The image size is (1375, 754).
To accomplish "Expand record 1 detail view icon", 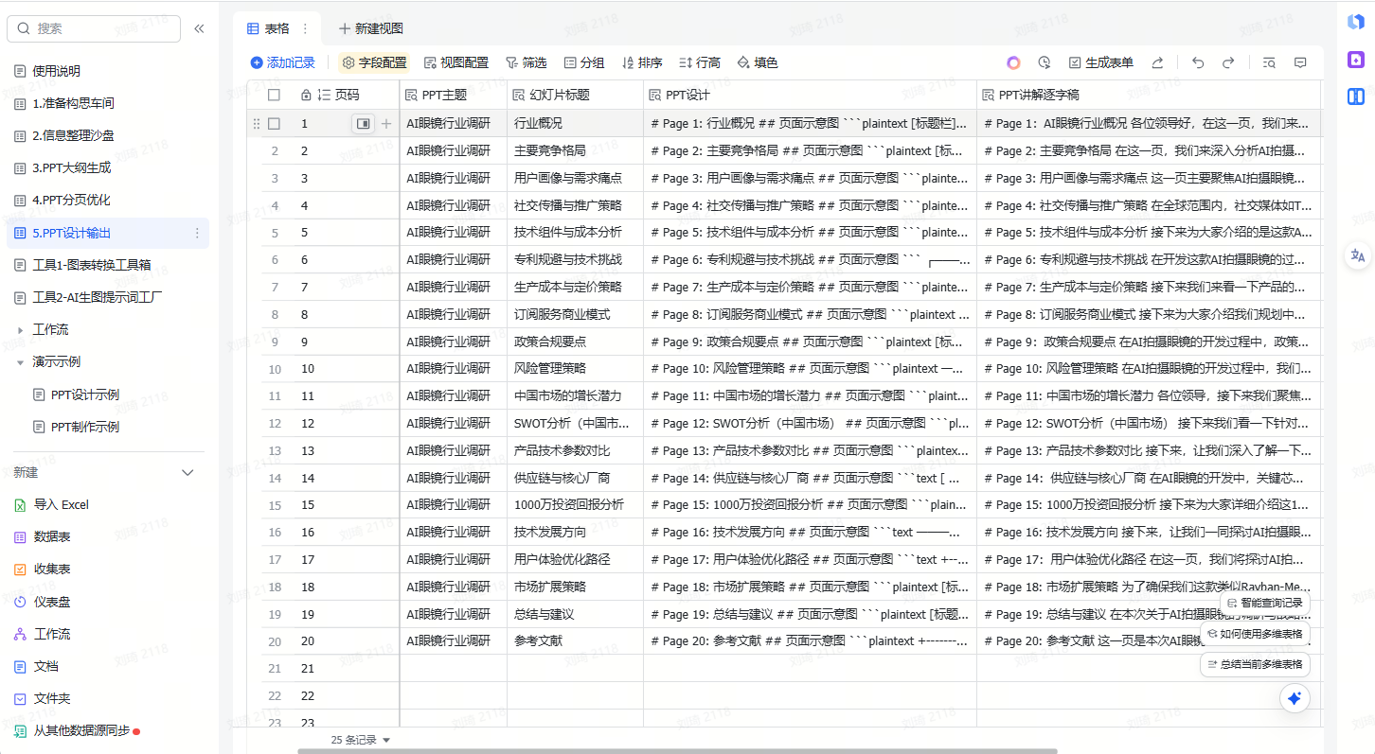I will click(x=363, y=123).
